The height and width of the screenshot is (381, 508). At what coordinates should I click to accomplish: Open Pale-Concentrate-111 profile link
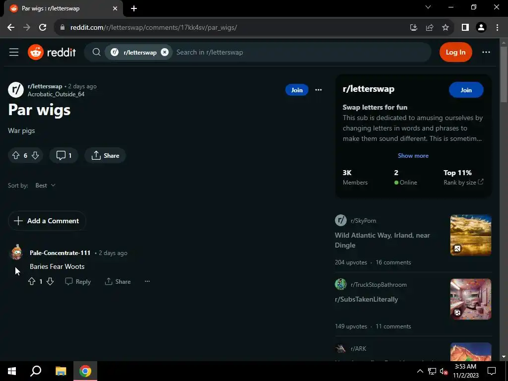[60, 253]
